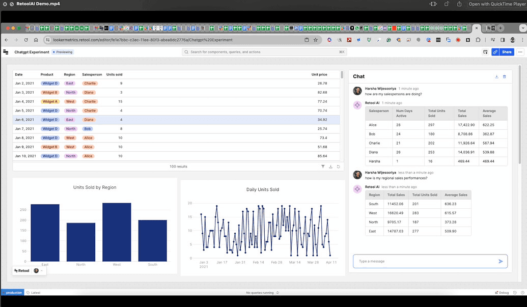Select the Latest version tag
527x307 pixels.
click(x=34, y=293)
